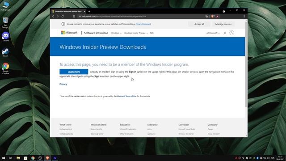286x161 pixels.
Task: Close the Download Windows Insider tab
Action: coord(84,12)
